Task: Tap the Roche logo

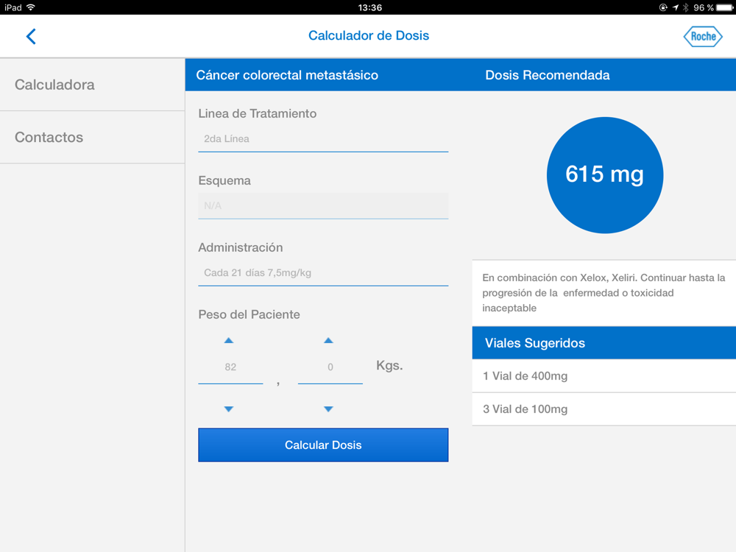Action: [703, 36]
